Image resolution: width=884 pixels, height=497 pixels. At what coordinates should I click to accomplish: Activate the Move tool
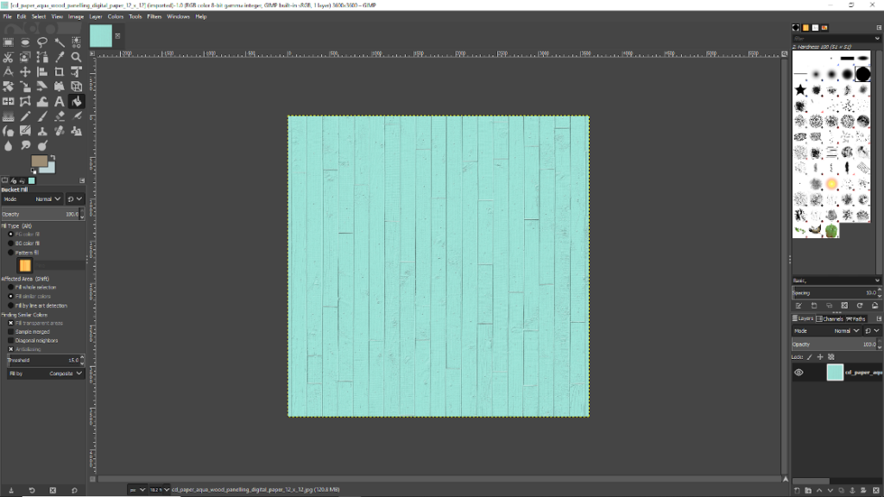click(x=25, y=72)
